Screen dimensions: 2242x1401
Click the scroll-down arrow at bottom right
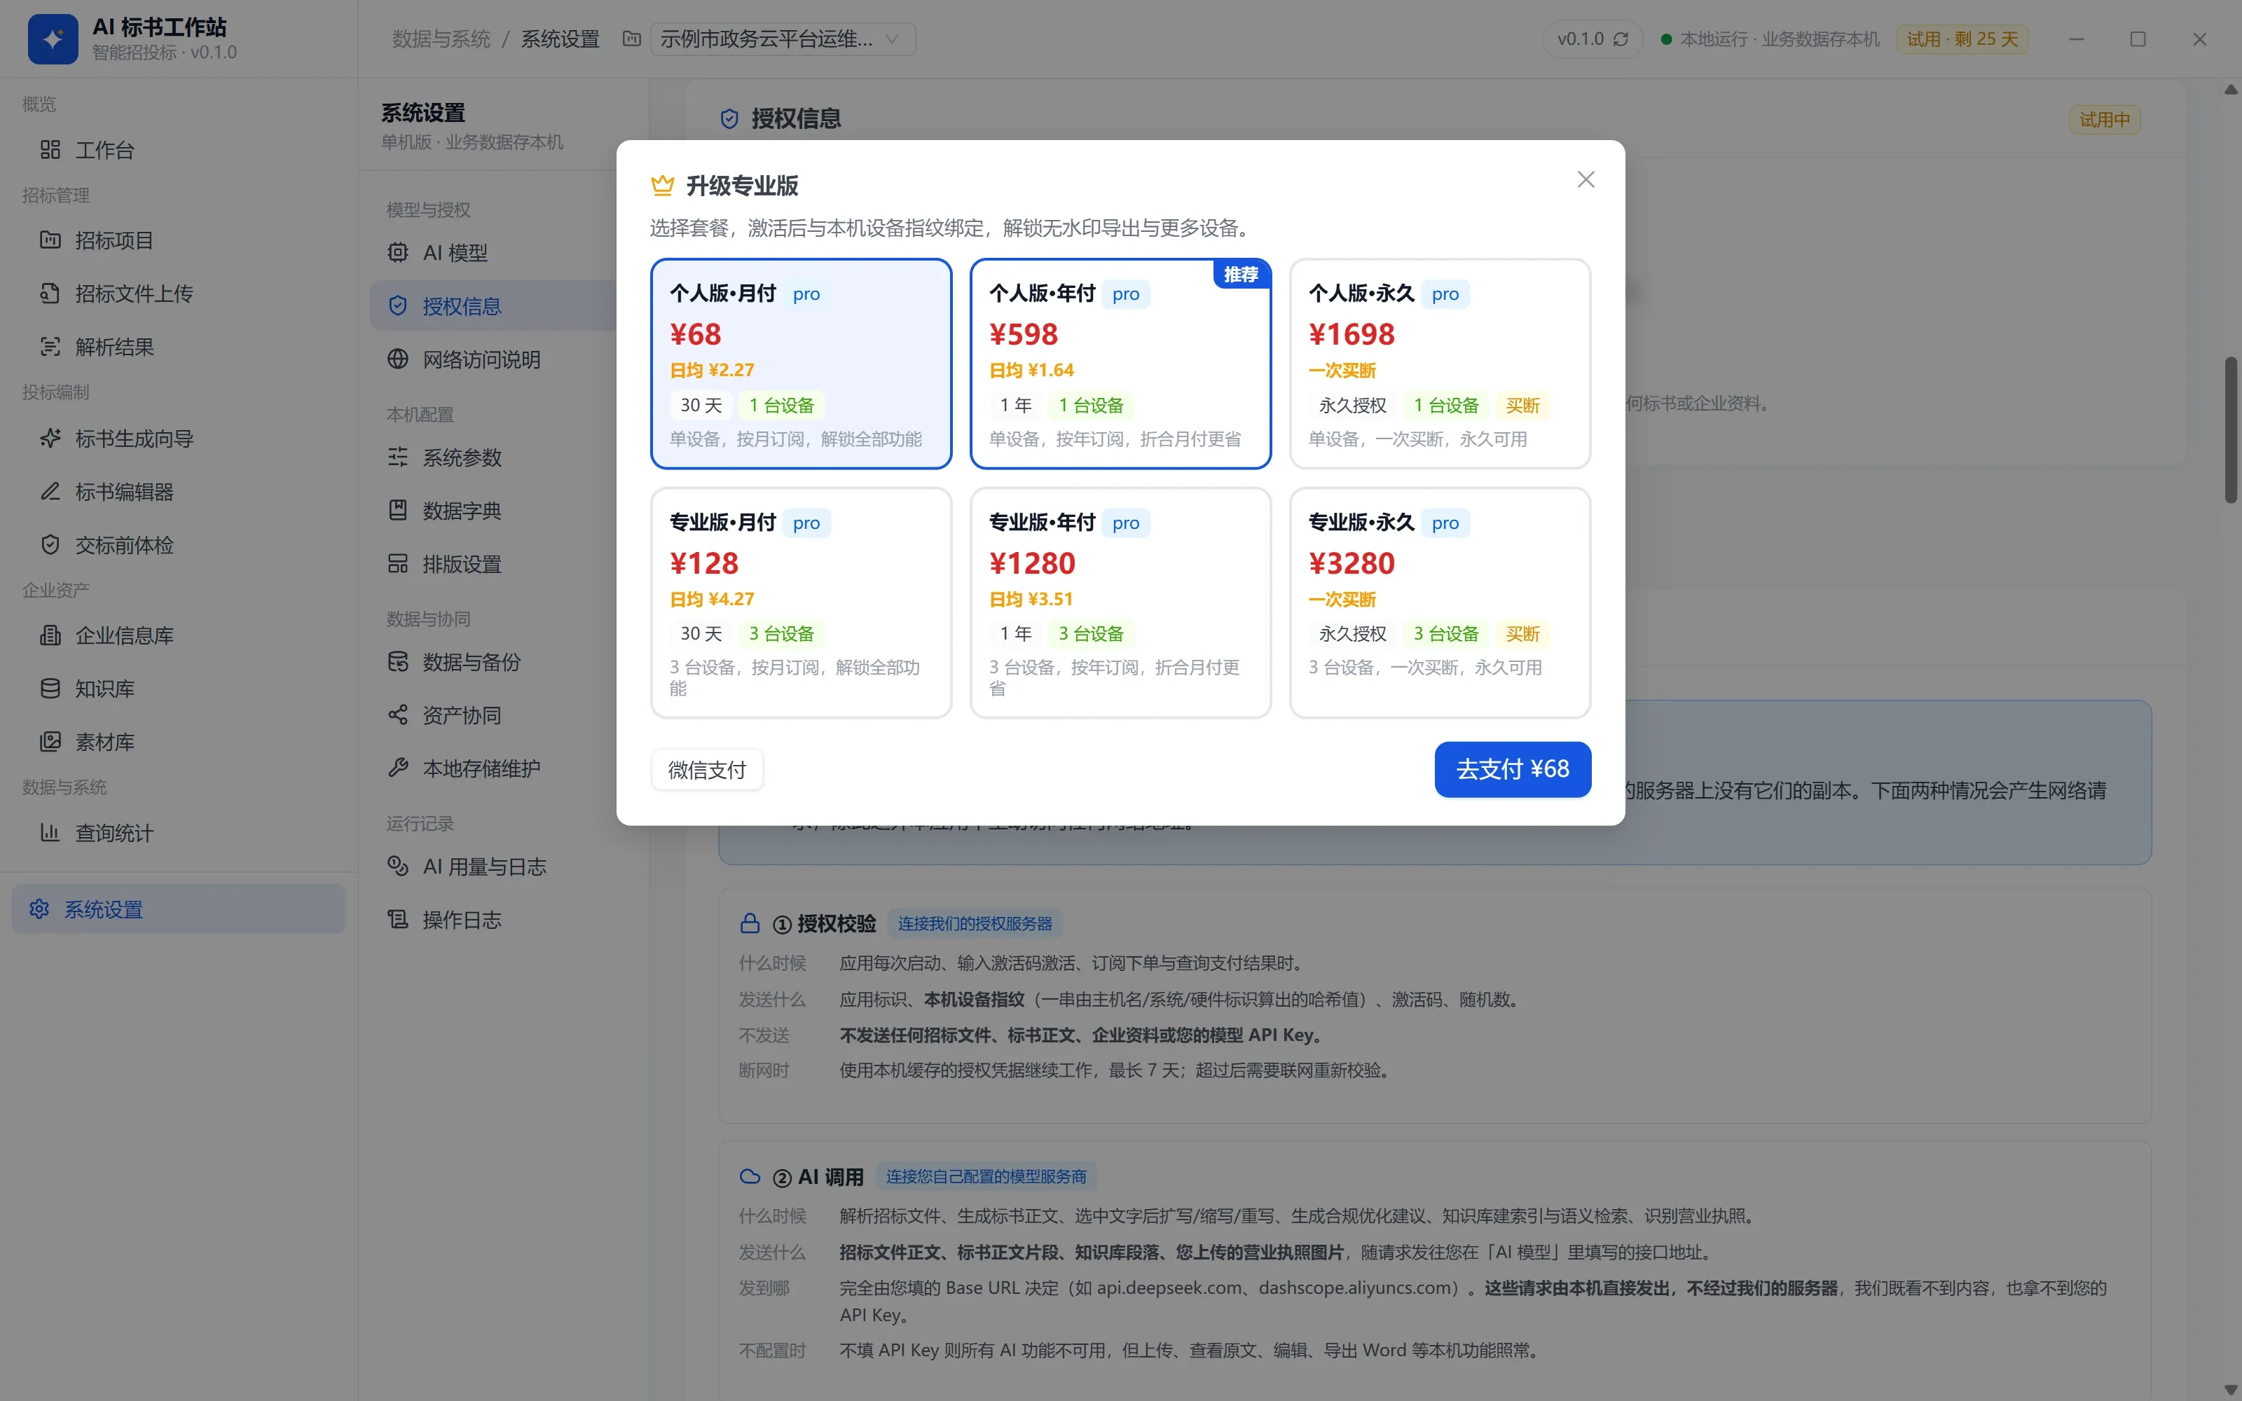(x=2231, y=1390)
